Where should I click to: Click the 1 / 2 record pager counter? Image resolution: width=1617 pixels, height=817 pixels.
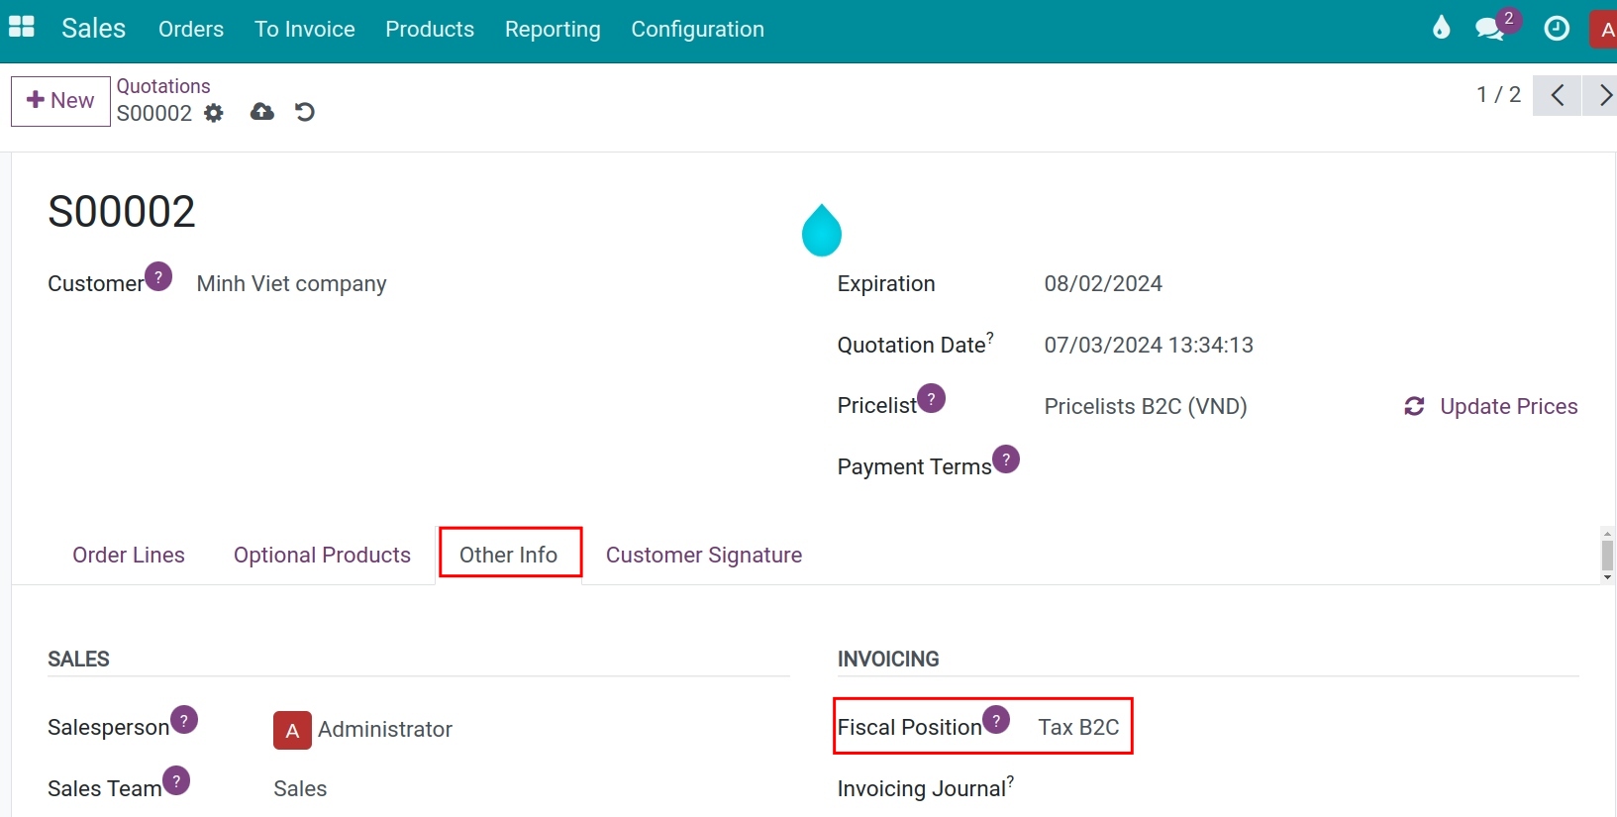[1498, 95]
